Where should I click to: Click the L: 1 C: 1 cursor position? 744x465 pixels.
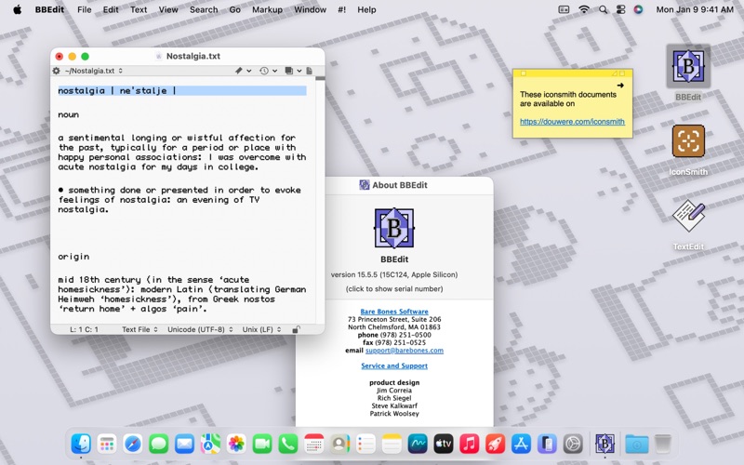coord(84,329)
